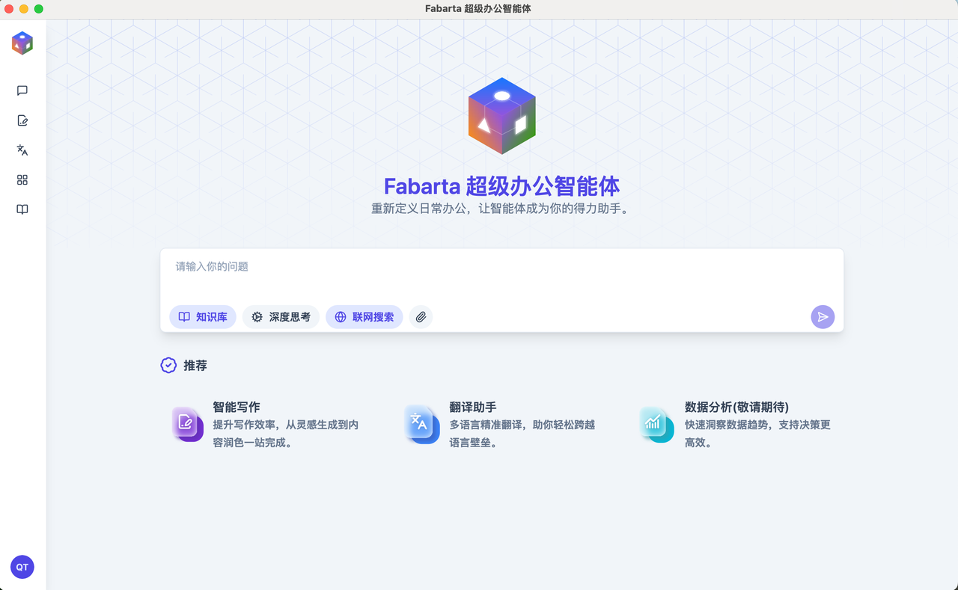The height and width of the screenshot is (590, 958).
Task: Open the apps grid icon in sidebar
Action: [22, 180]
